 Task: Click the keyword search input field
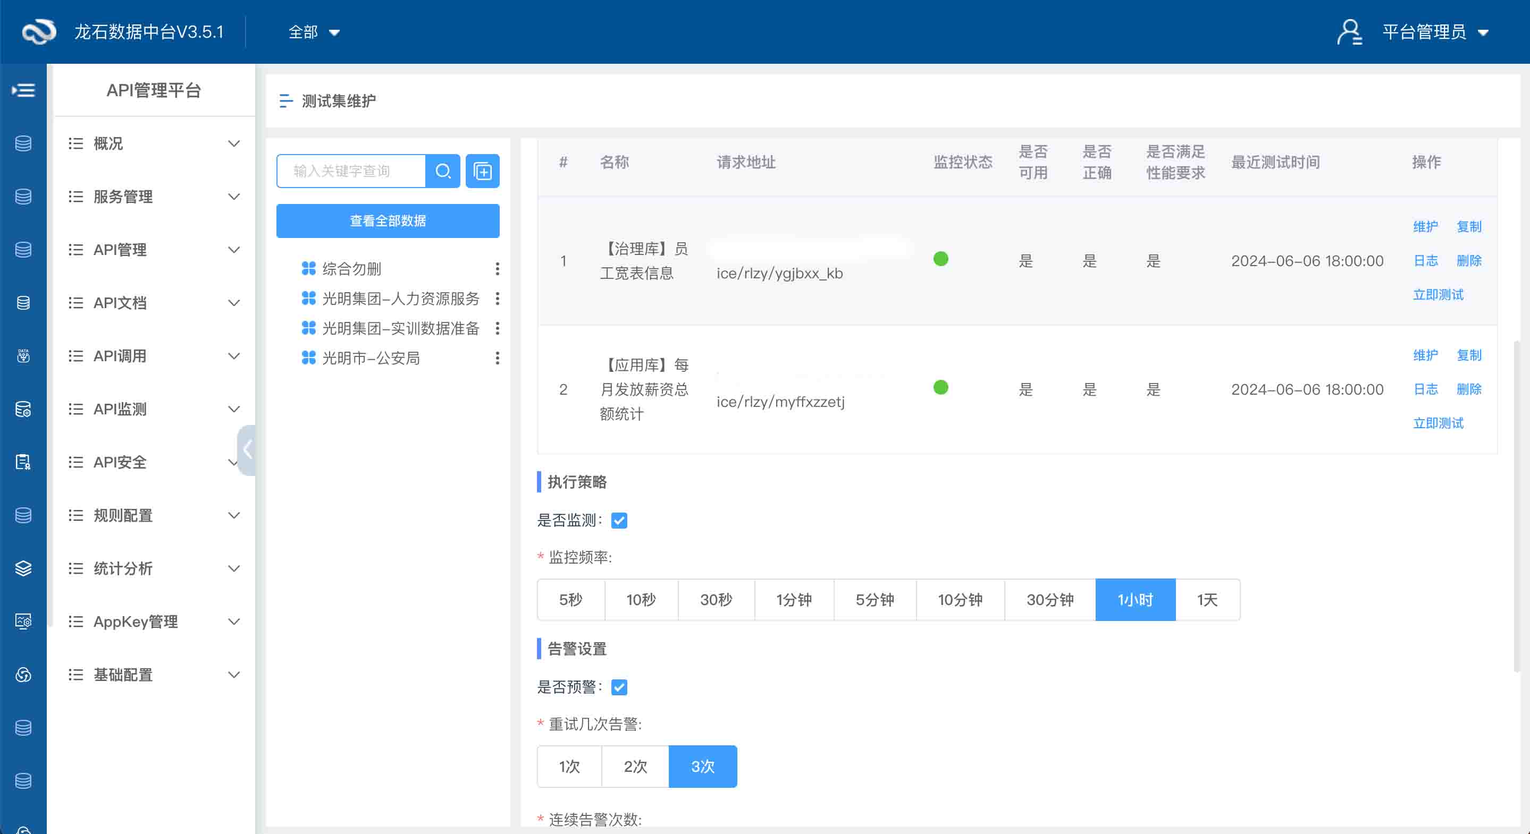tap(351, 171)
